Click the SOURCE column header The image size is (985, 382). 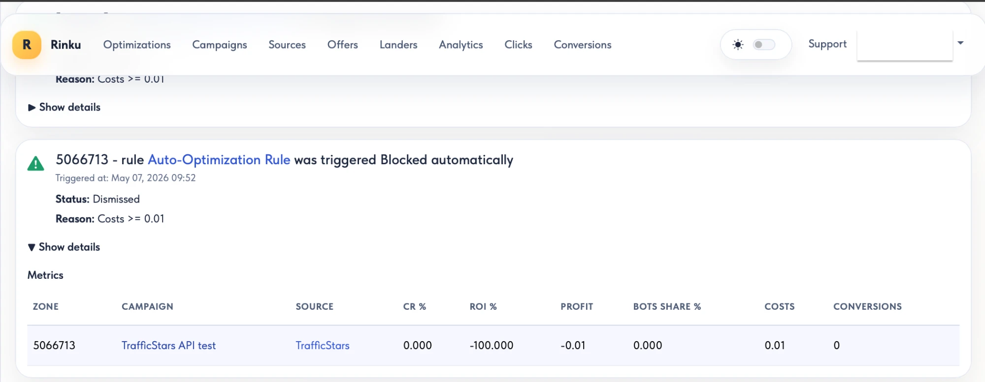[315, 306]
